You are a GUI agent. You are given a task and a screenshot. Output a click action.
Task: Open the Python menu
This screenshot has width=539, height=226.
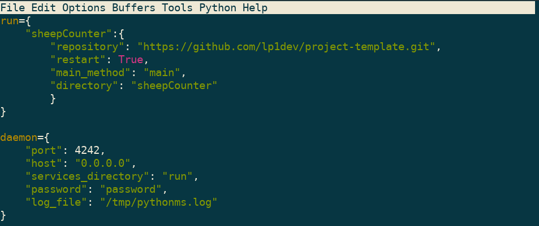tap(217, 7)
